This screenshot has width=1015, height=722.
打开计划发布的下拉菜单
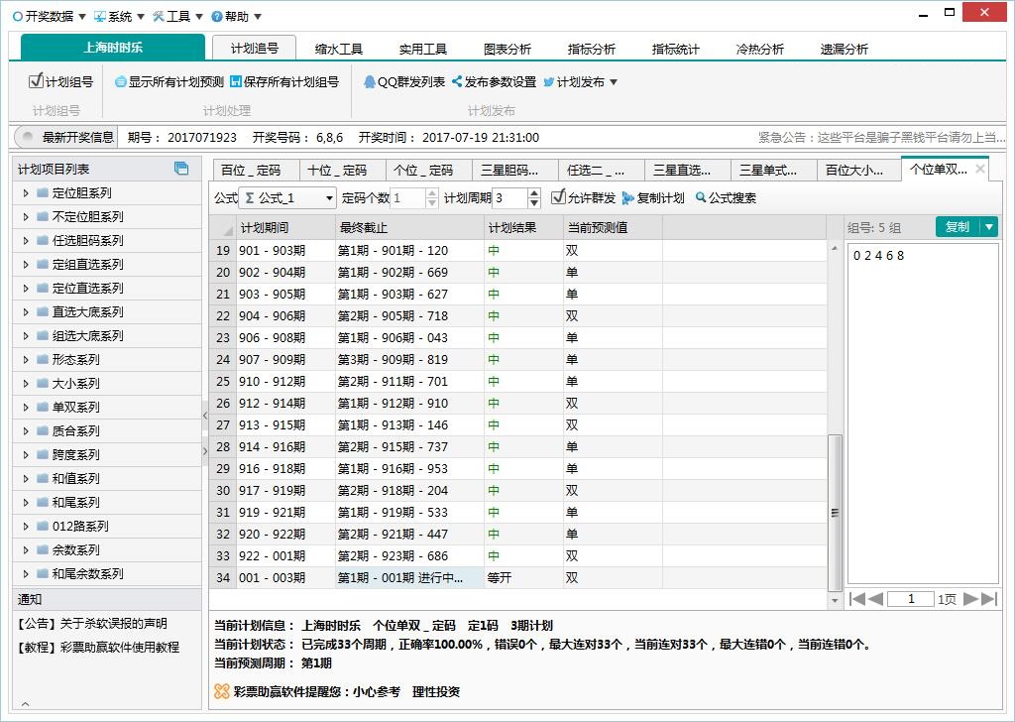tap(612, 81)
